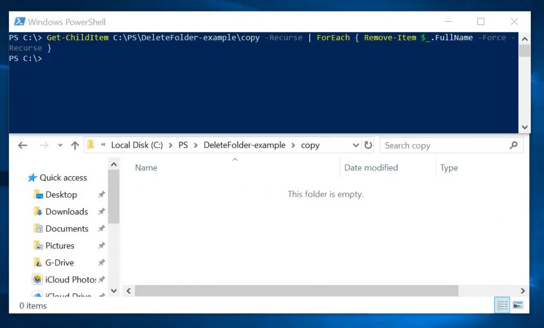Select PS in the address breadcrumb
Viewport: 544px width, 328px height.
[x=183, y=145]
